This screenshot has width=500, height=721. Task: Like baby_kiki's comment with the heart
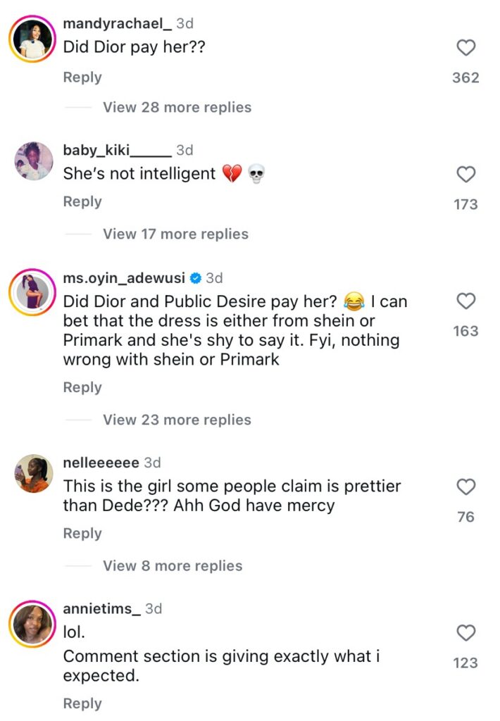466,175
